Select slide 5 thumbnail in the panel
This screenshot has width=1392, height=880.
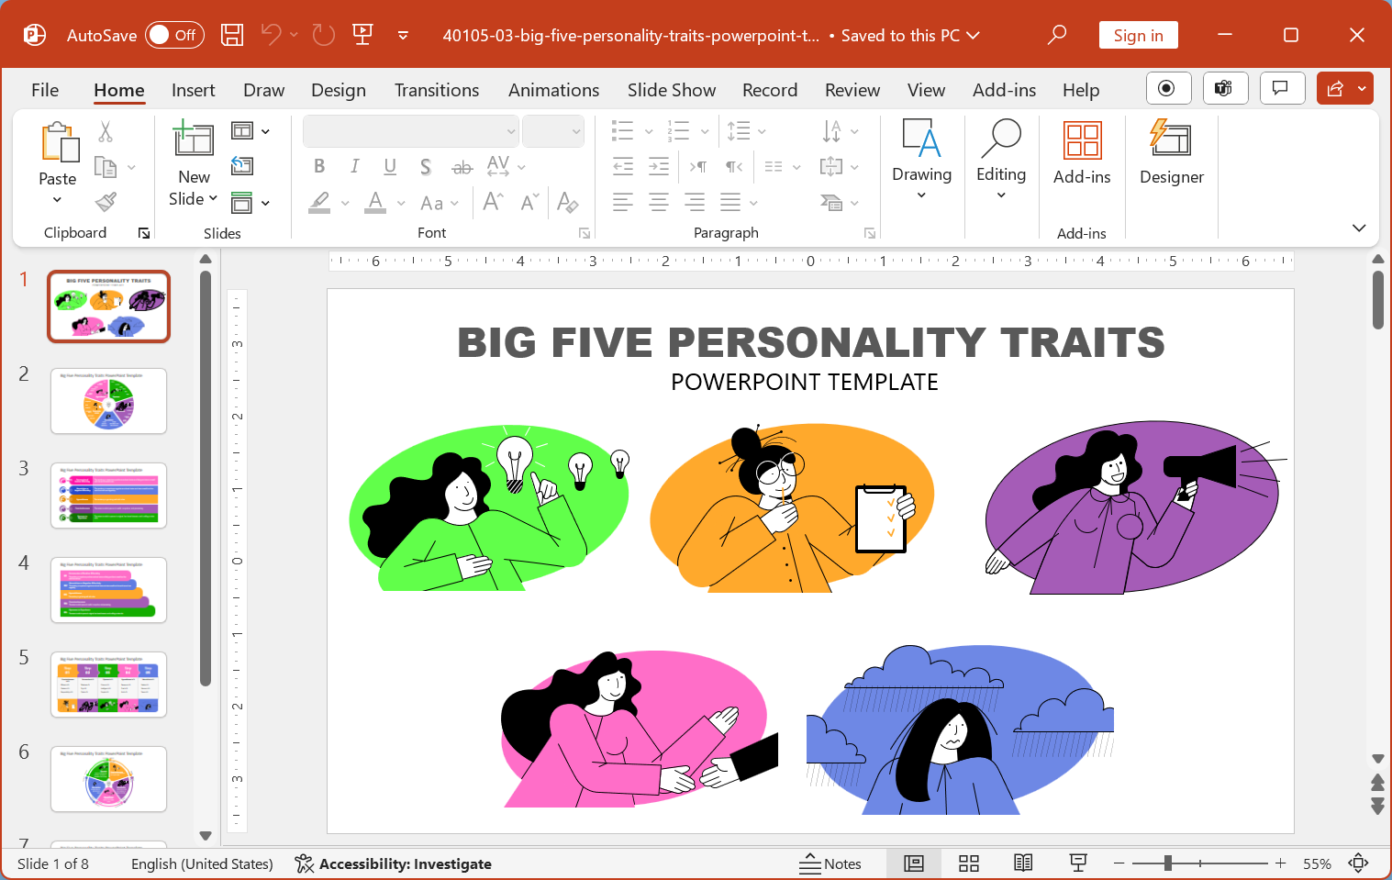click(x=108, y=685)
